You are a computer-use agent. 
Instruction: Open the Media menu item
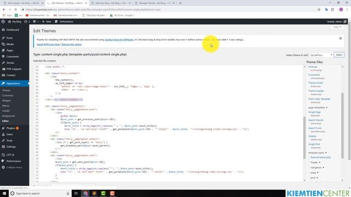pyautogui.click(x=10, y=44)
